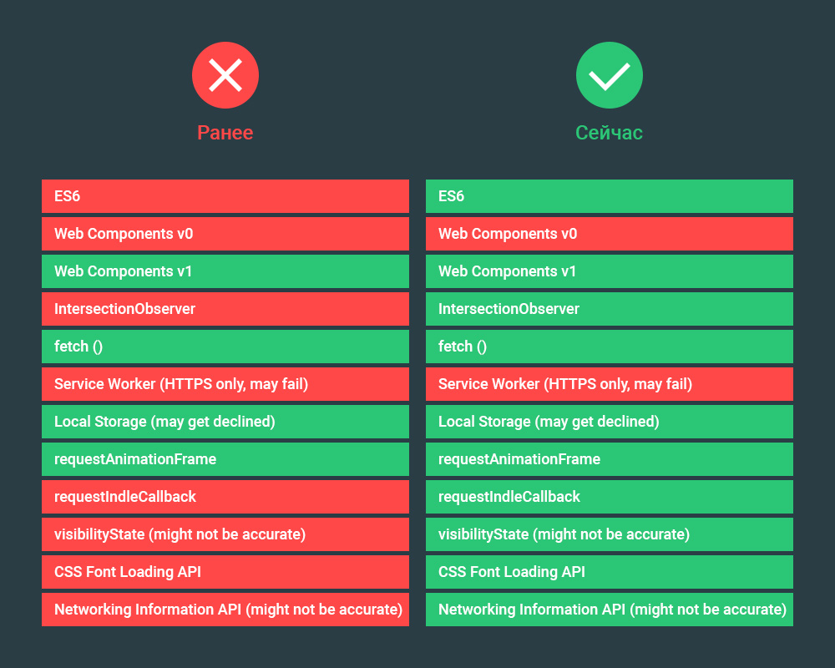Choose left column Web Components v0 row

click(225, 234)
